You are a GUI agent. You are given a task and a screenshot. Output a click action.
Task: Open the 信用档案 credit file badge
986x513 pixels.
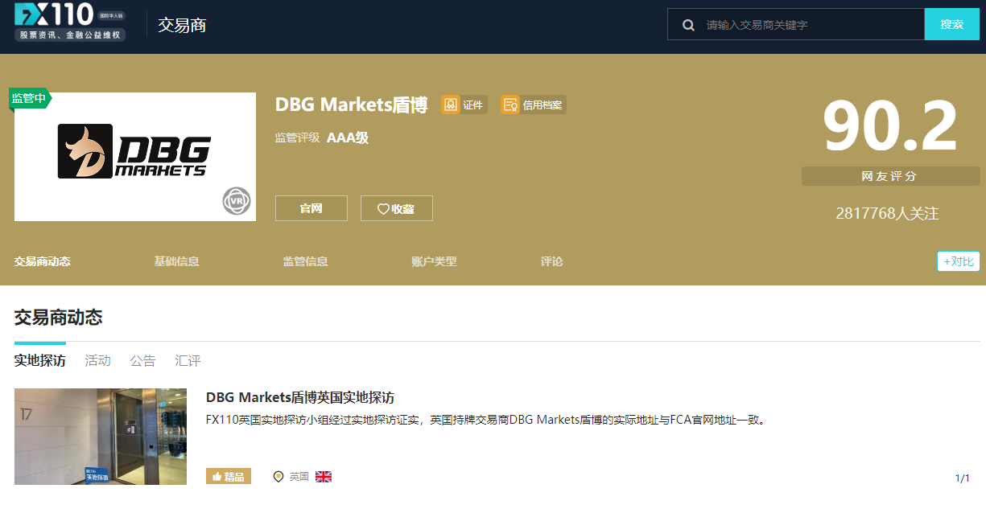pyautogui.click(x=533, y=105)
